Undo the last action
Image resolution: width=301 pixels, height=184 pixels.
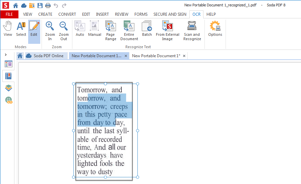pos(56,6)
